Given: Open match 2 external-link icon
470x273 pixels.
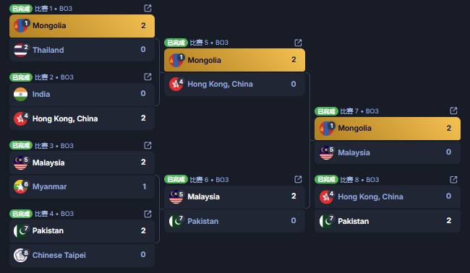Looking at the screenshot, I should point(148,77).
